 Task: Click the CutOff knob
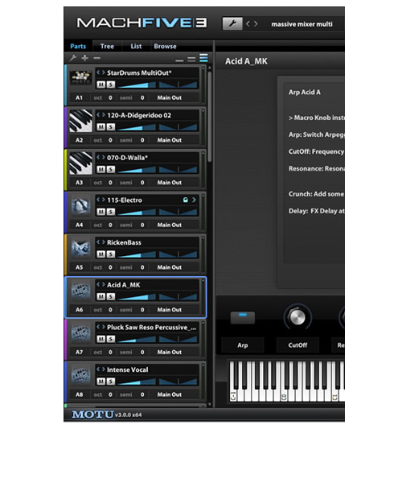pos(297,317)
